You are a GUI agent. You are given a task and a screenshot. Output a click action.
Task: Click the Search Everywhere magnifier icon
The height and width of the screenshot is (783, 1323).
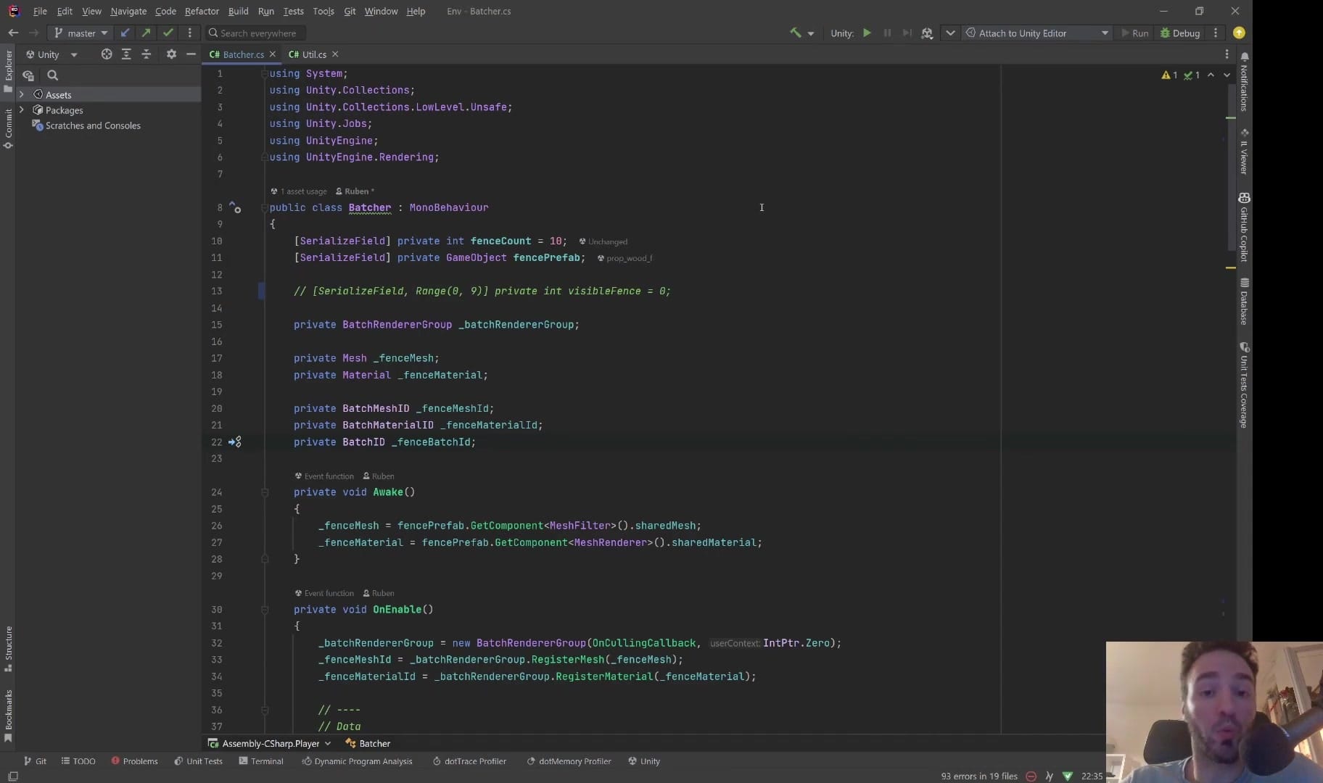pyautogui.click(x=215, y=33)
